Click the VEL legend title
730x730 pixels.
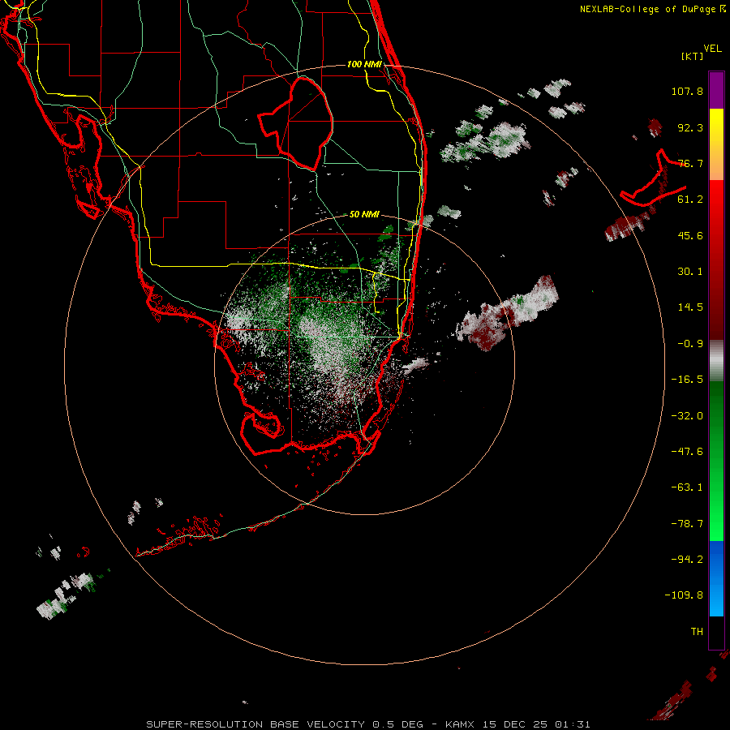click(712, 49)
